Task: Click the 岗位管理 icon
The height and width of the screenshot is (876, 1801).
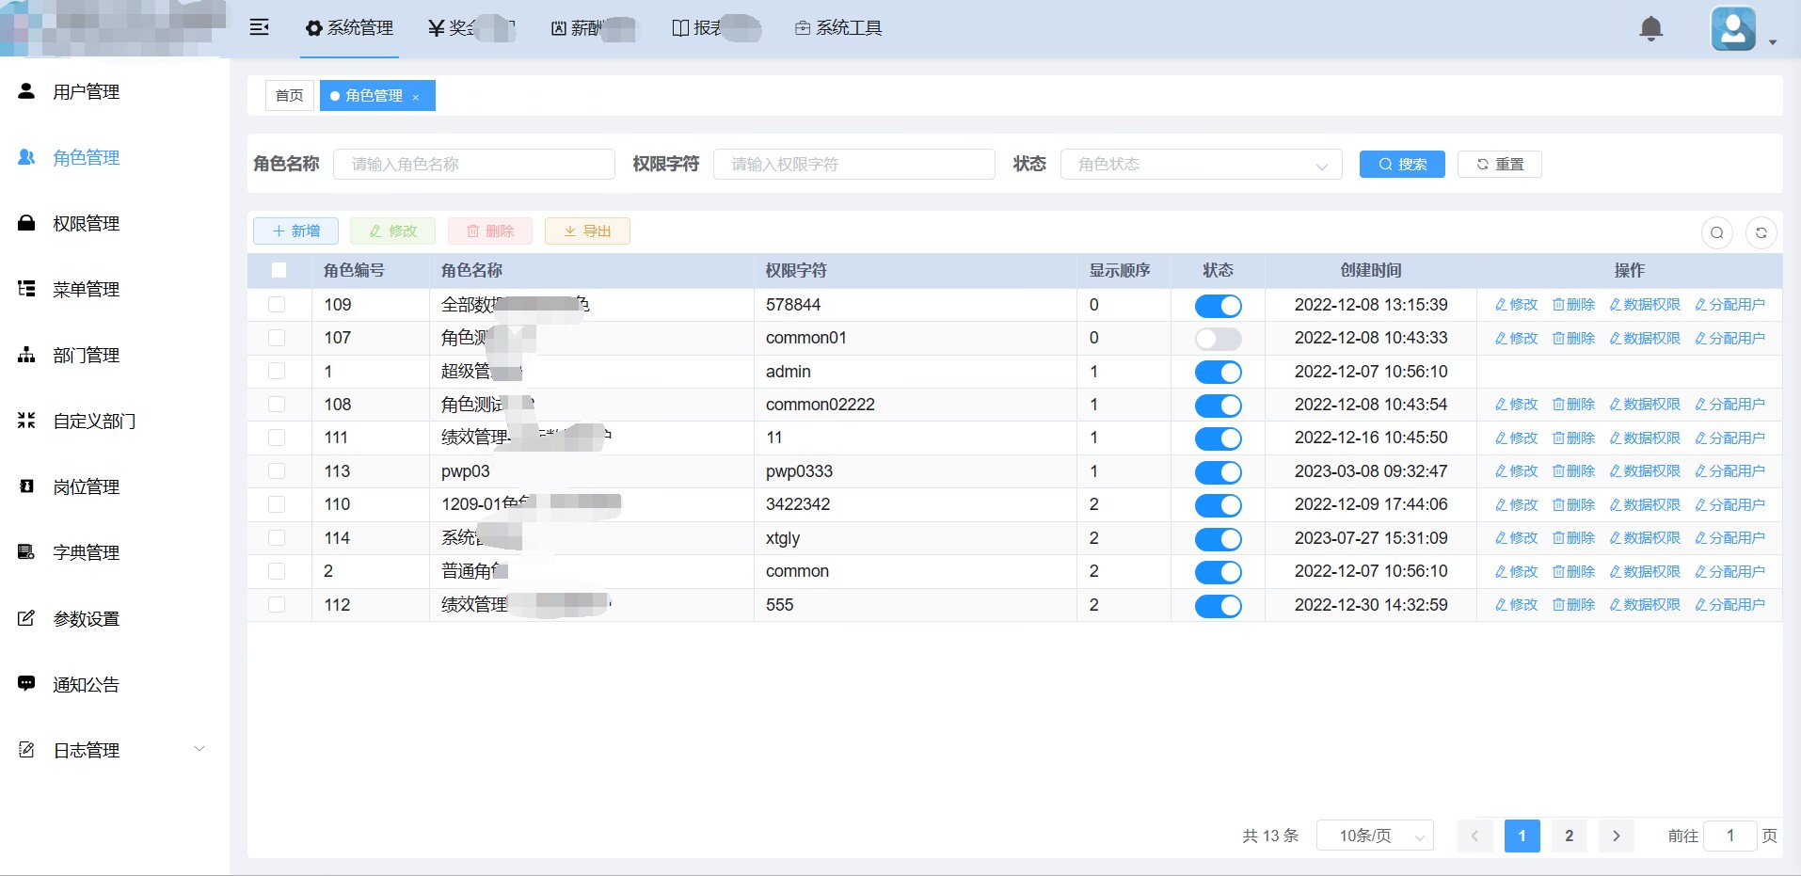Action: tap(26, 486)
